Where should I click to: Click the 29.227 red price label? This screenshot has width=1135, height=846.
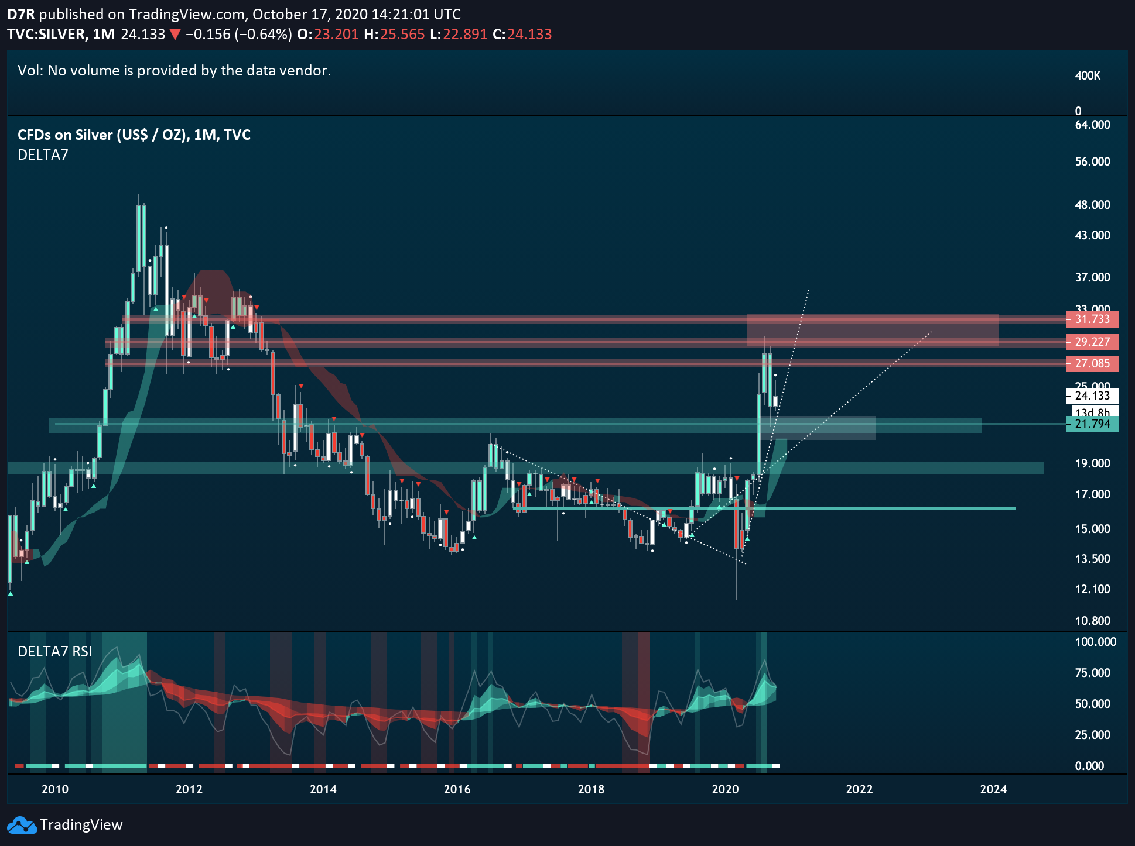point(1092,342)
